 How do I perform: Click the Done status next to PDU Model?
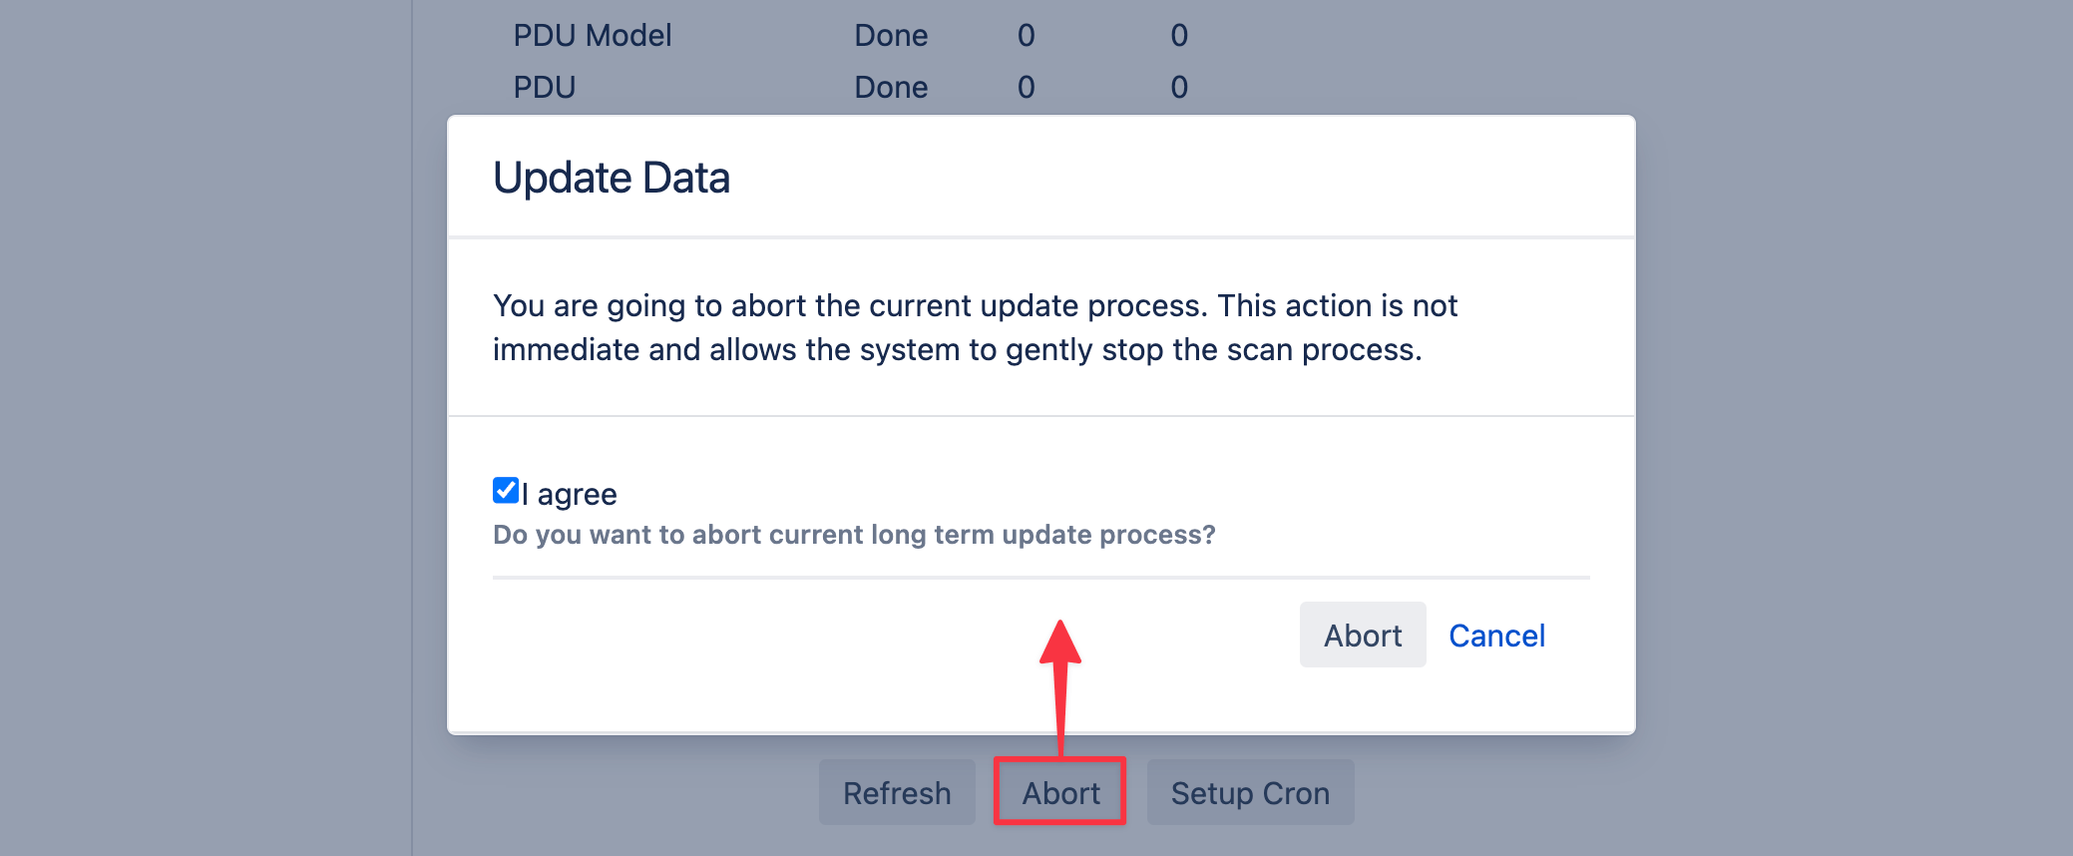tap(891, 35)
